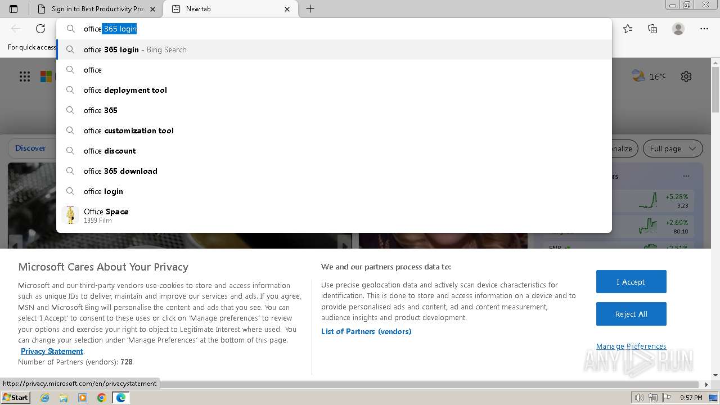Image resolution: width=720 pixels, height=405 pixels.
Task: Open Edge Settings and more menu
Action: point(704,29)
